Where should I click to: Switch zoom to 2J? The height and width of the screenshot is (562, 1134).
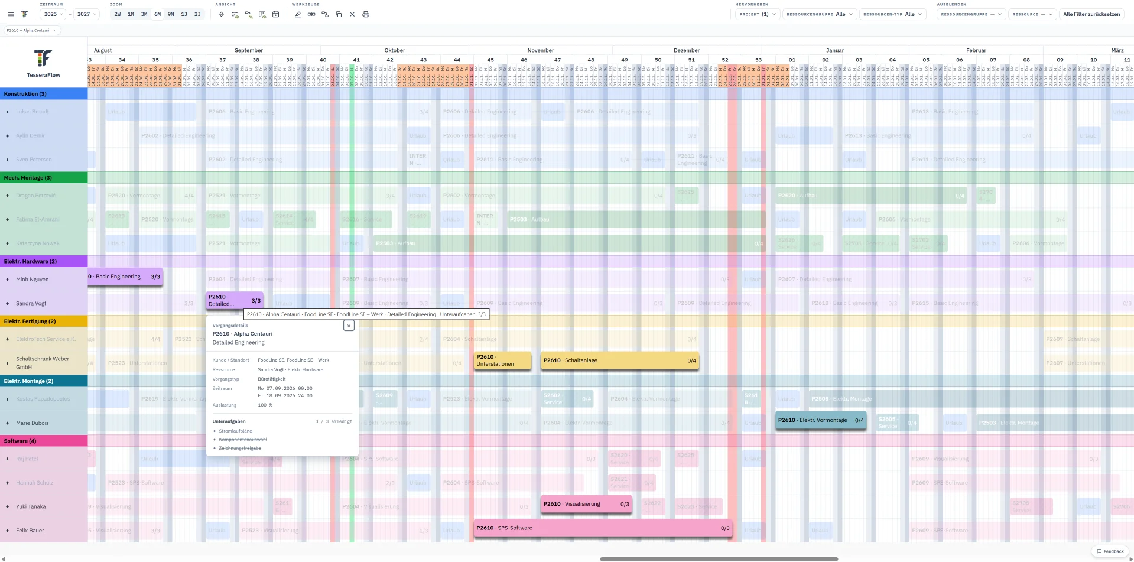click(197, 14)
